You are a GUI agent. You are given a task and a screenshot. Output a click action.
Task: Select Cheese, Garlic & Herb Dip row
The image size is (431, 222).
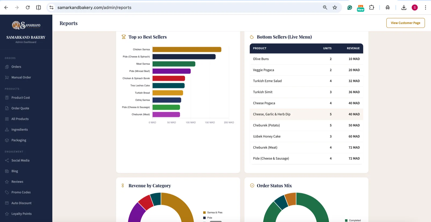pyautogui.click(x=306, y=114)
